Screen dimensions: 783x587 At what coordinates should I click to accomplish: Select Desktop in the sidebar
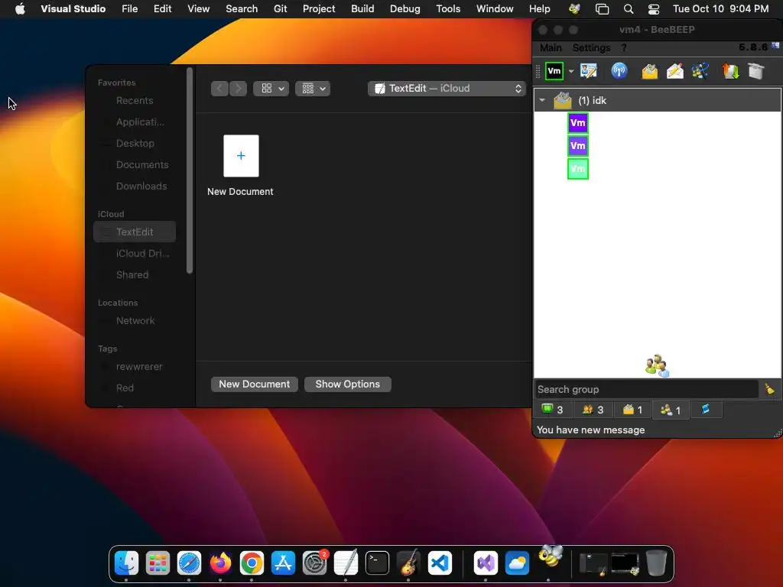(x=135, y=143)
